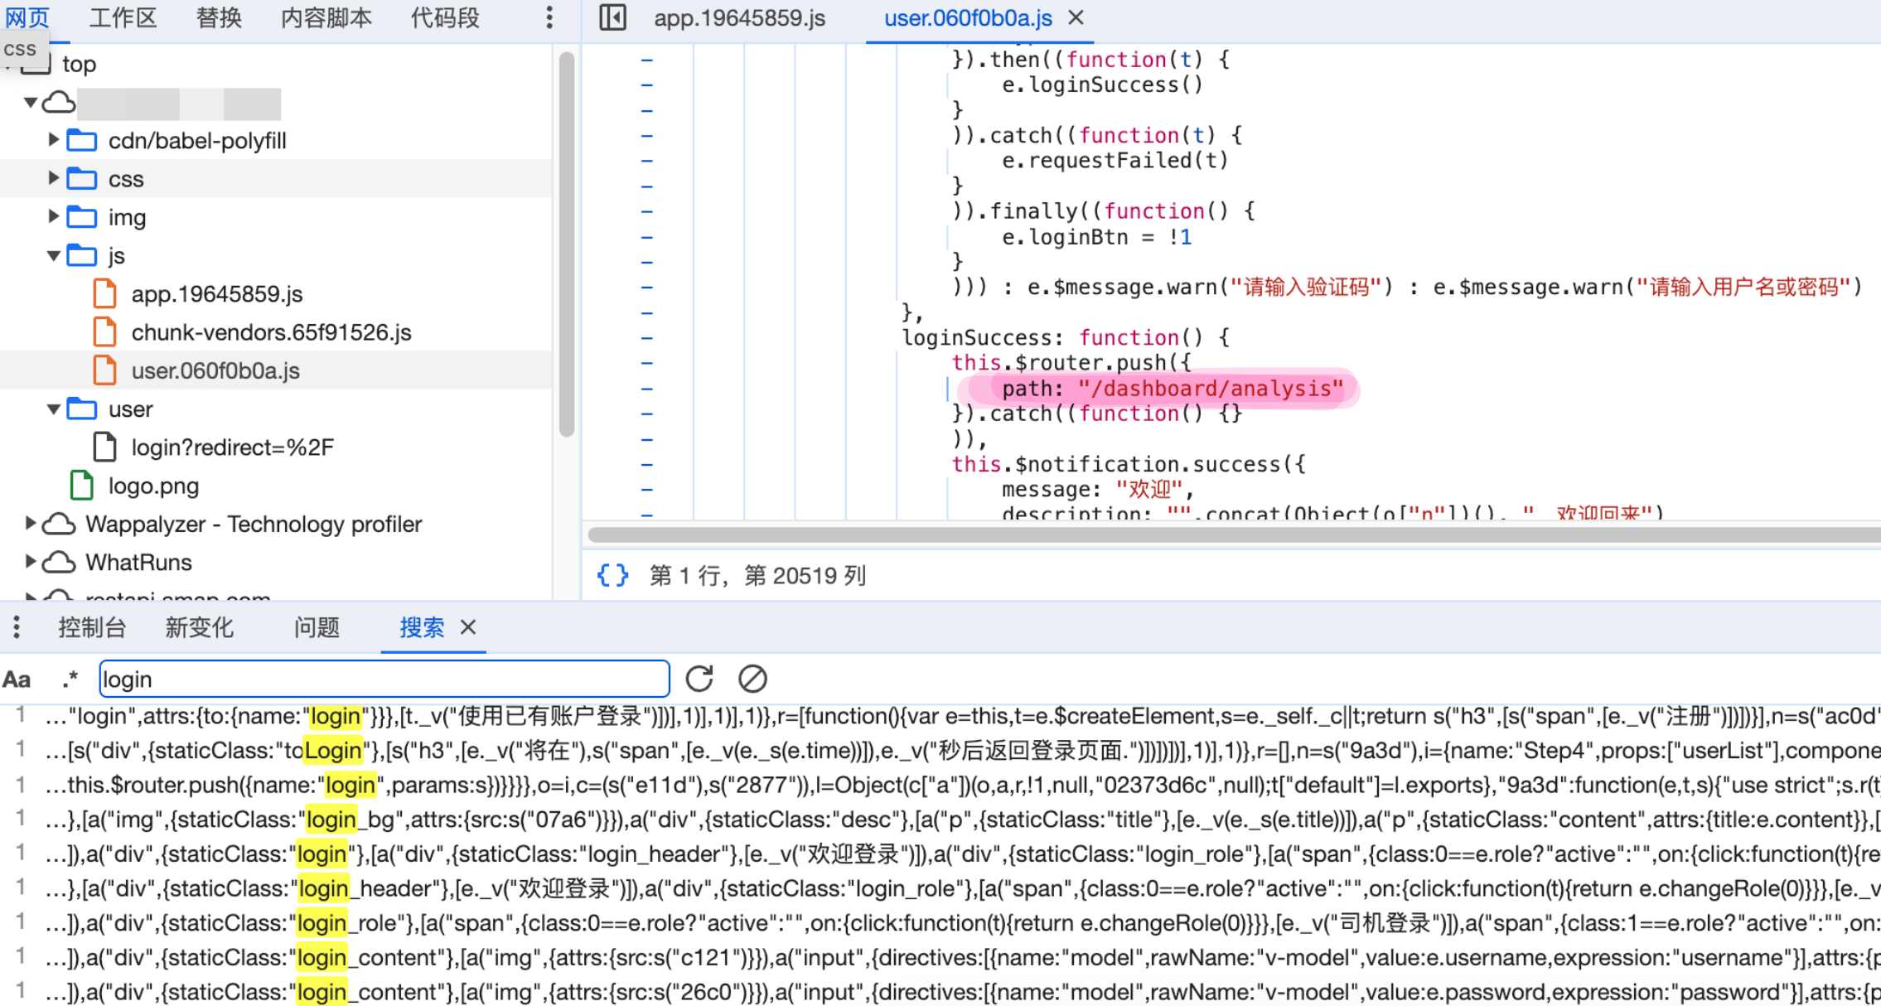Open chunk-vendors.65f91526.js file

[x=271, y=332]
